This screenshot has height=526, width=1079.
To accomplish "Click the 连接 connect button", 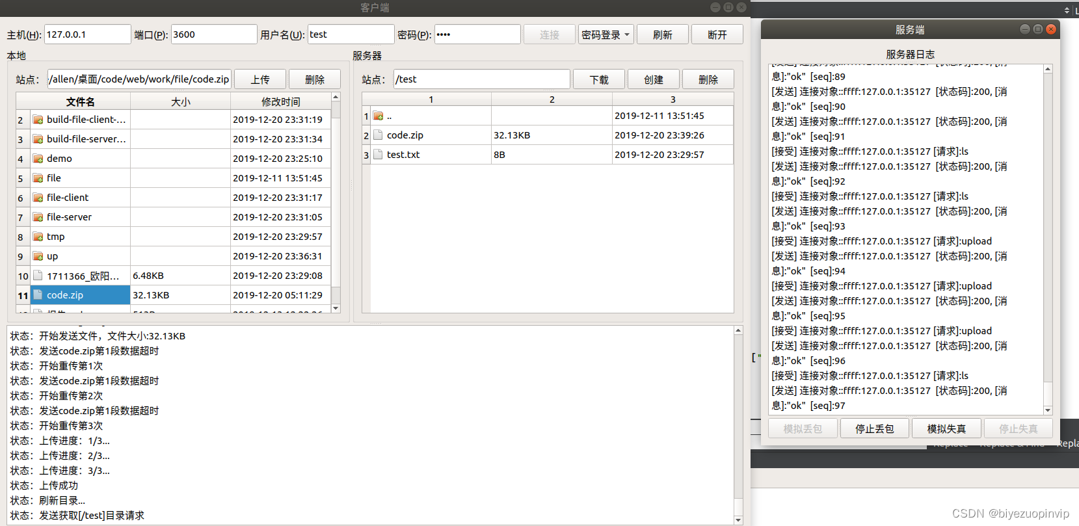I will pyautogui.click(x=549, y=34).
